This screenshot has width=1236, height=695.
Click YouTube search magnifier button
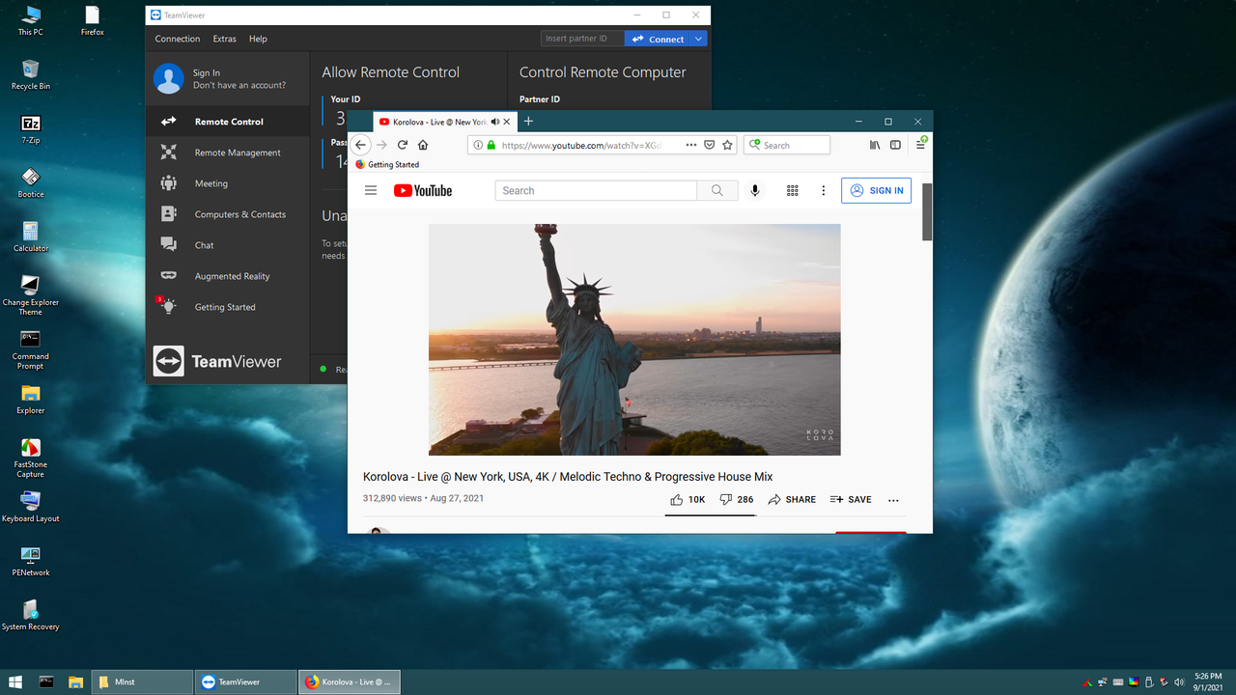tap(717, 190)
